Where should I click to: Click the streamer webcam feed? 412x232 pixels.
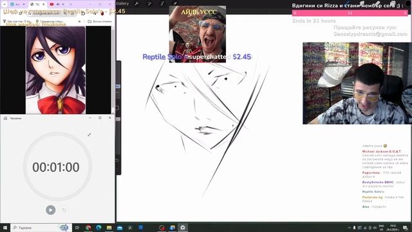tap(357, 83)
